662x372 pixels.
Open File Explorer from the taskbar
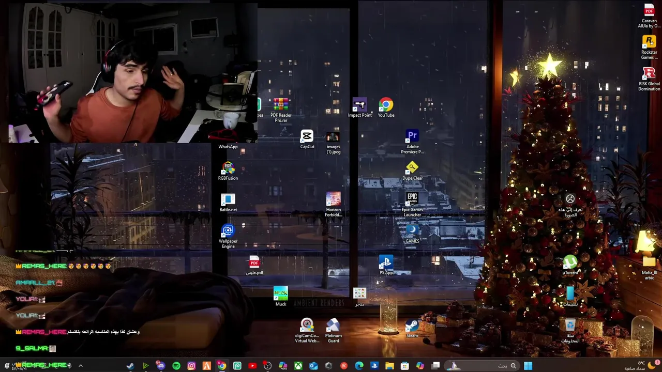point(389,366)
